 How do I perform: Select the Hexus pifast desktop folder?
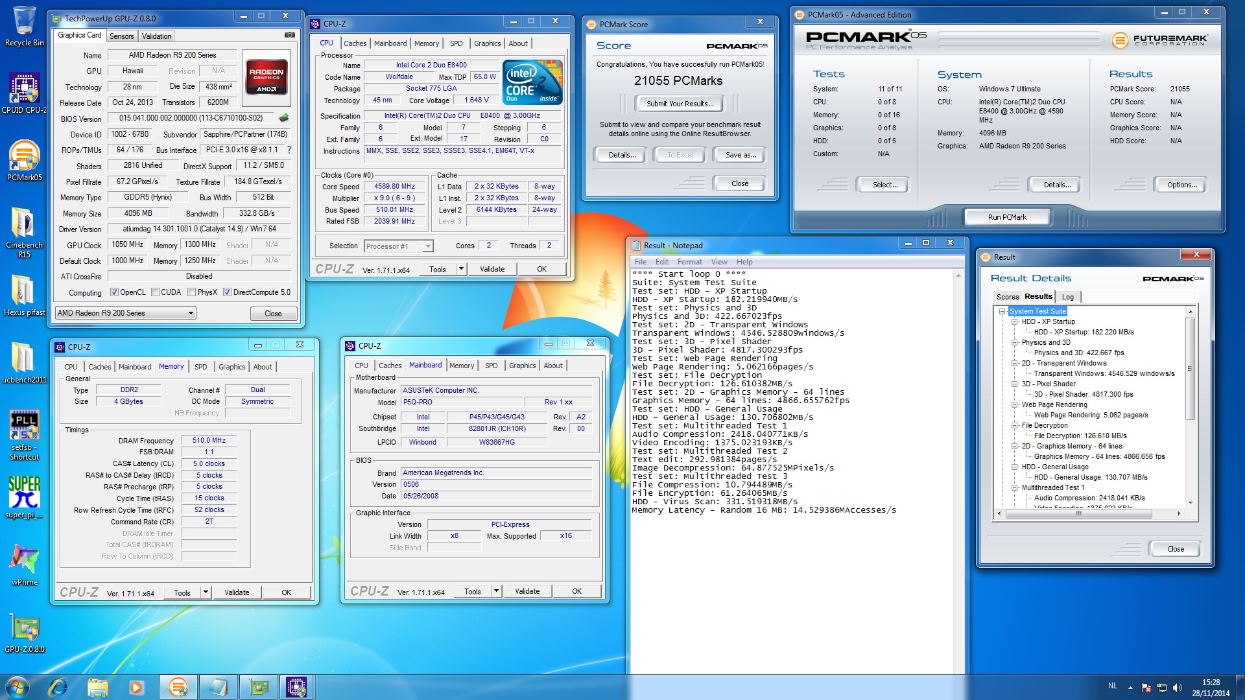tap(25, 296)
